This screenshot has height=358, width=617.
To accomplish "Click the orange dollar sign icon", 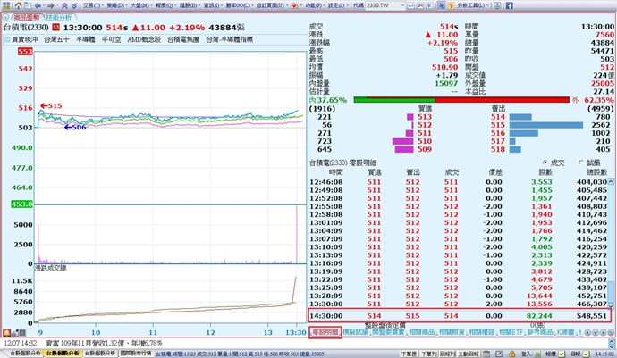I will (x=451, y=5).
